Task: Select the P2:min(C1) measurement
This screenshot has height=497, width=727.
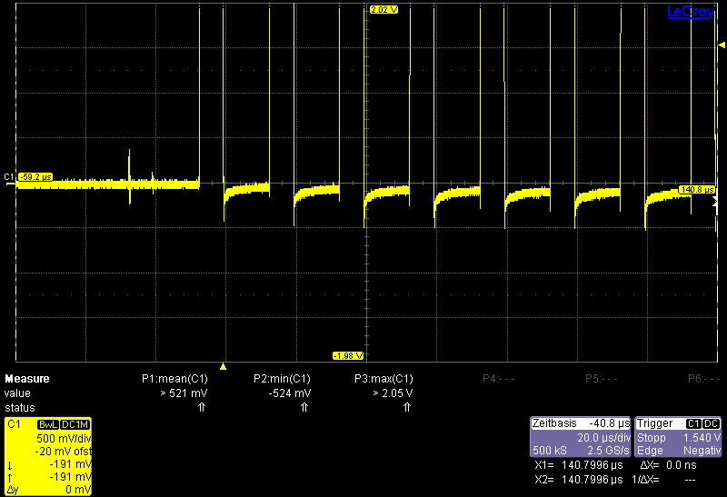Action: pyautogui.click(x=282, y=379)
